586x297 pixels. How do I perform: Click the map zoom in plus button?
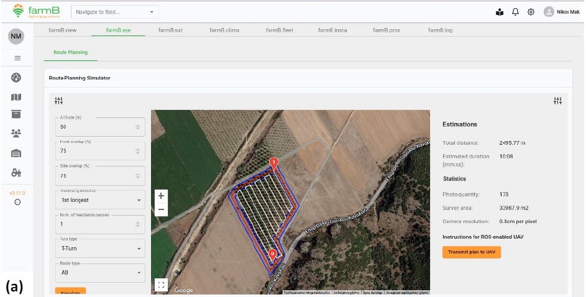[x=161, y=196]
